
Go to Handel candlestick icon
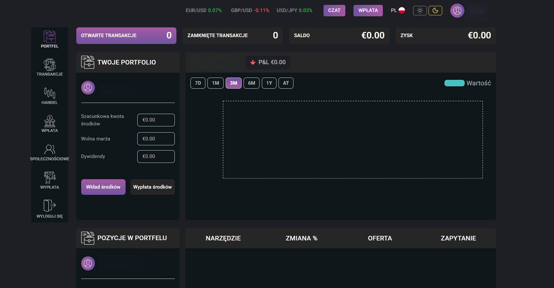coord(50,93)
